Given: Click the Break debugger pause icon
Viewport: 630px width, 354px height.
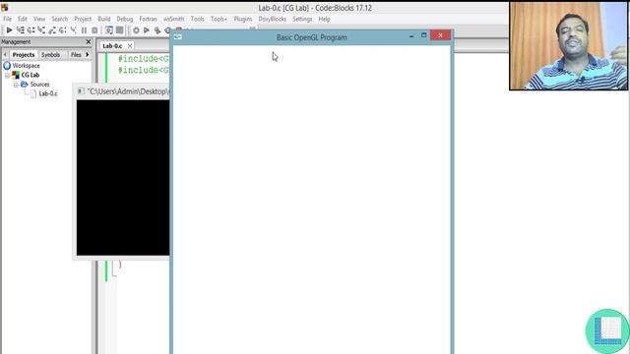Looking at the screenshot, I should (x=84, y=30).
